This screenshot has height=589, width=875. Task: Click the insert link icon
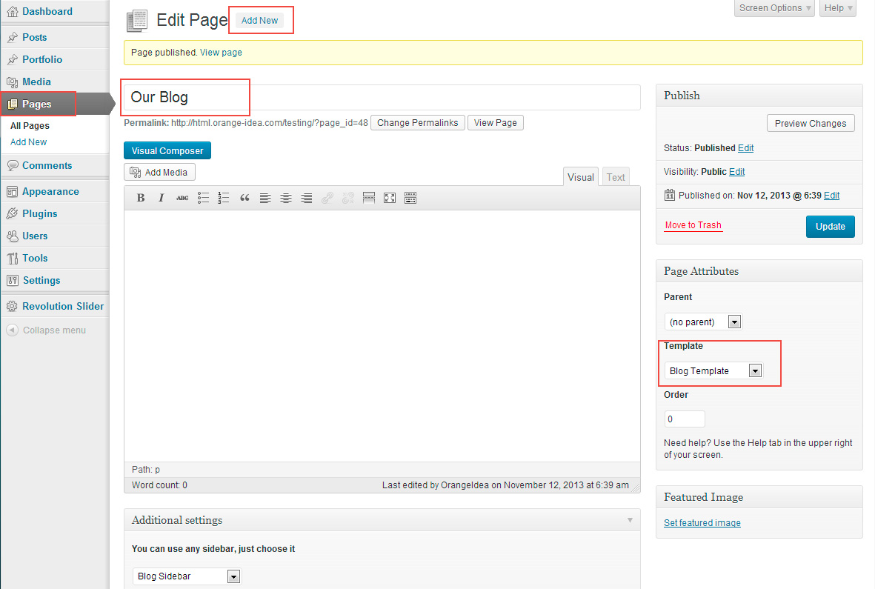(x=327, y=198)
